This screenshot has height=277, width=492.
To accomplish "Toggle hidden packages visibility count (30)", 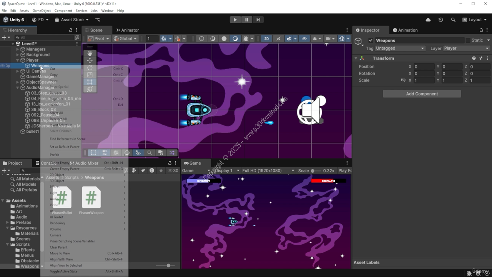I will coord(173,170).
